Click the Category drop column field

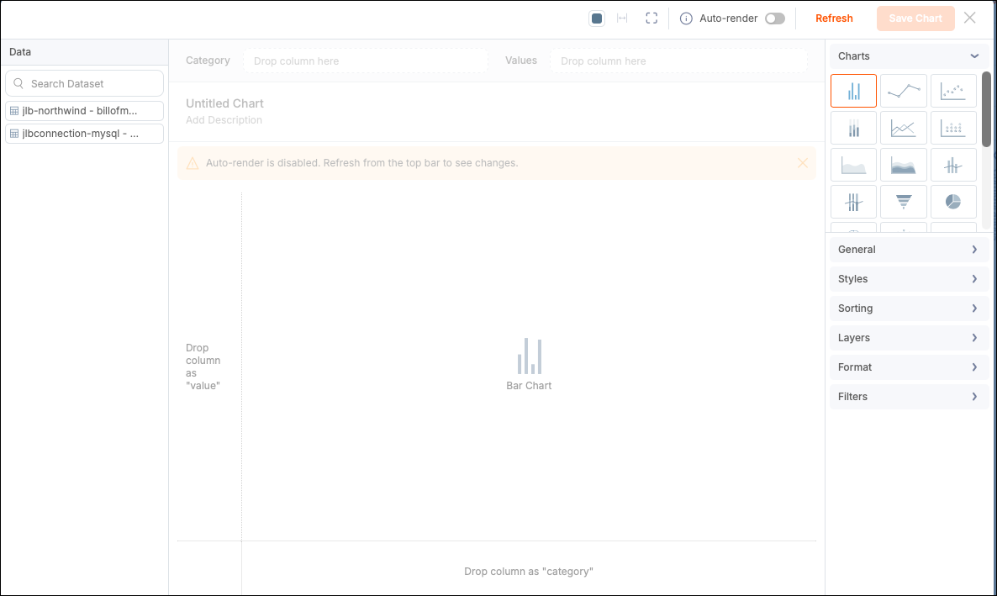click(366, 61)
